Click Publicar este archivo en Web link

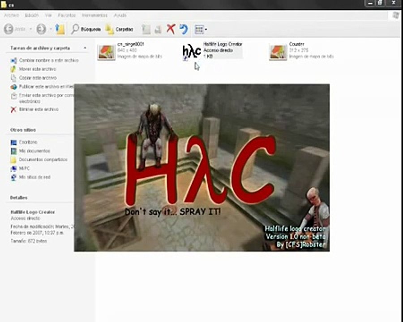pyautogui.click(x=46, y=86)
